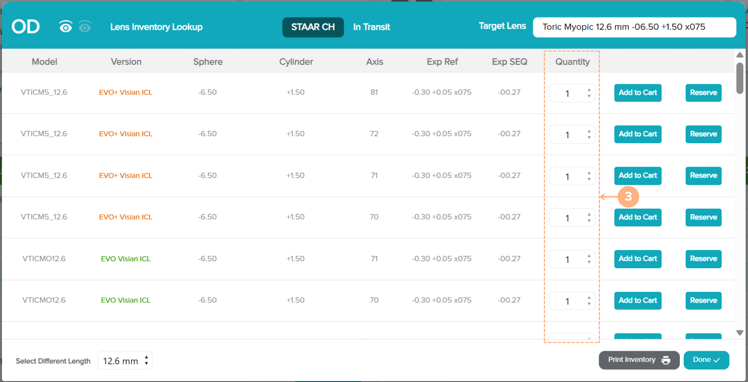Click the orange step 3 marker
This screenshot has width=748, height=382.
[628, 197]
